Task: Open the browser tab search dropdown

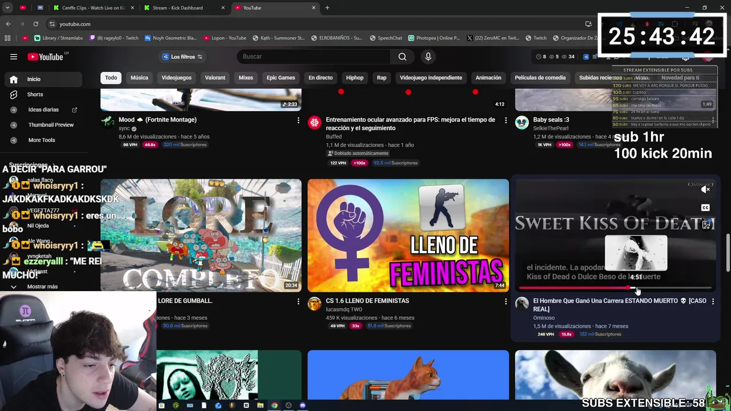Action: 7,8
